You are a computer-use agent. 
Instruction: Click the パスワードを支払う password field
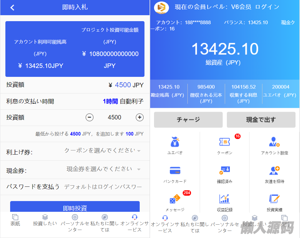(103, 187)
